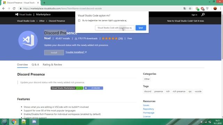This screenshot has width=223, height=125.
Task: Click the browser address bar URL
Action: pos(62,8)
